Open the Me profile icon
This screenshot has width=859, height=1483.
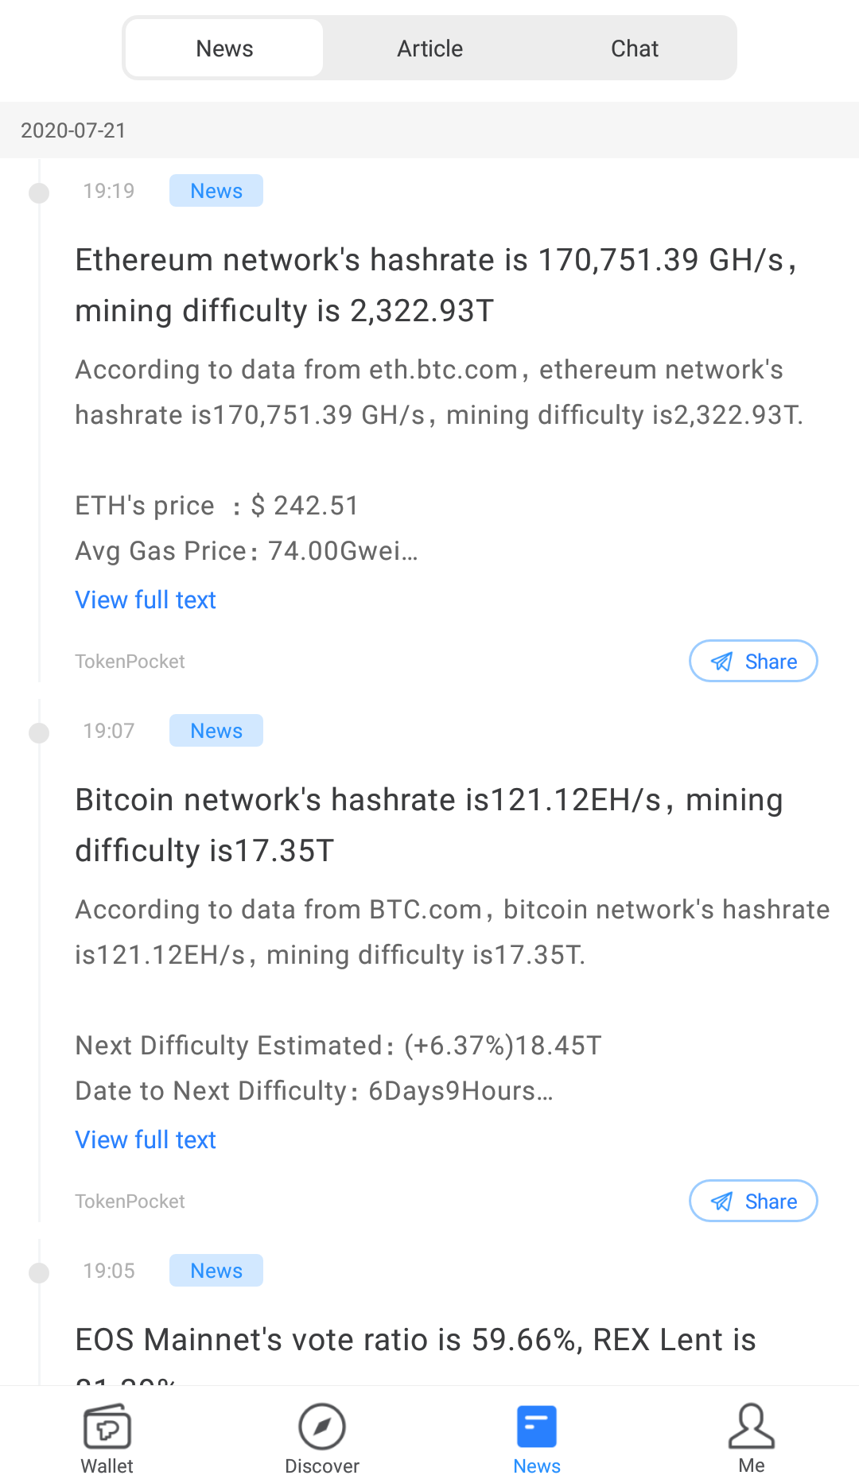751,1427
